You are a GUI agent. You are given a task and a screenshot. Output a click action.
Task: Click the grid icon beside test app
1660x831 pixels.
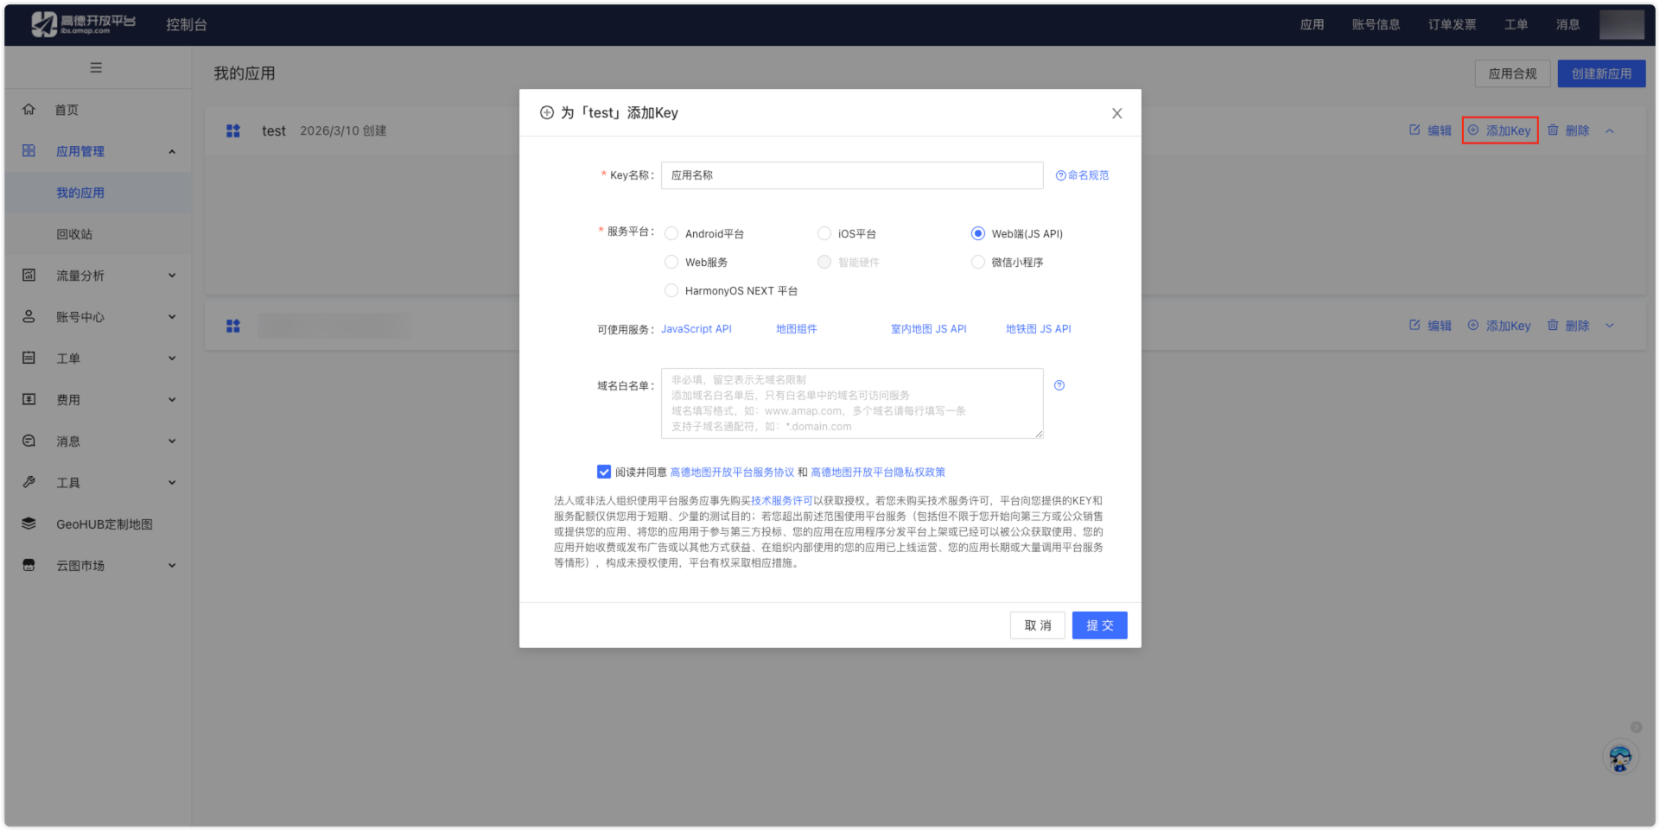233,130
